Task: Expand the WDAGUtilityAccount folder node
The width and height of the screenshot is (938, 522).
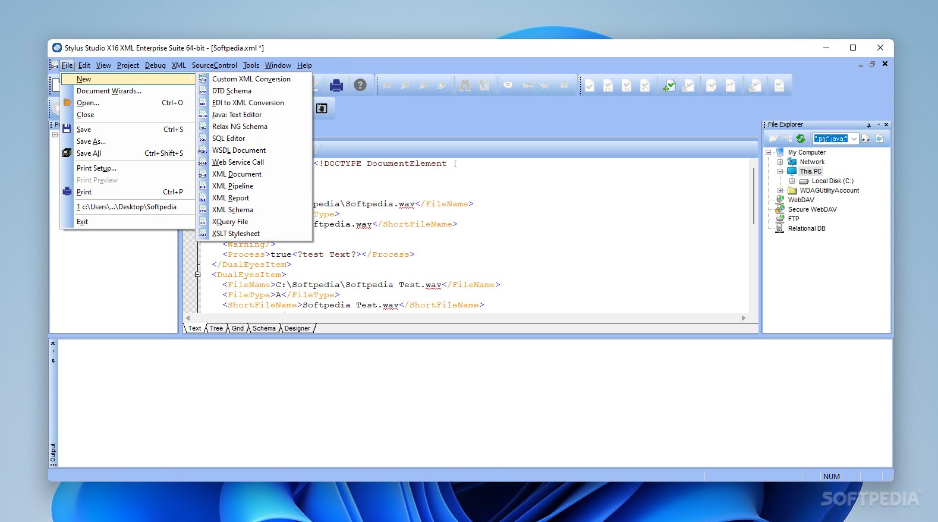Action: click(780, 190)
